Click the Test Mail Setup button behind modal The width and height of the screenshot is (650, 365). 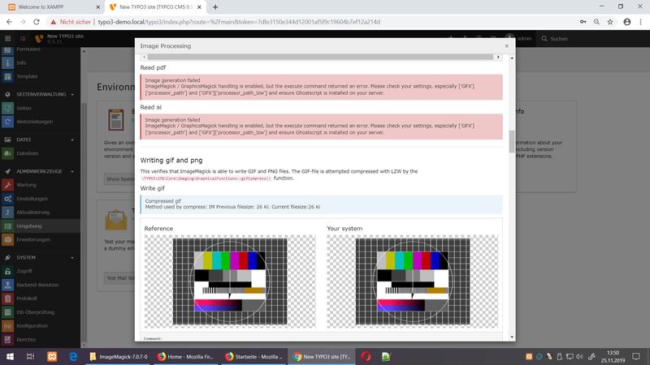tap(119, 278)
